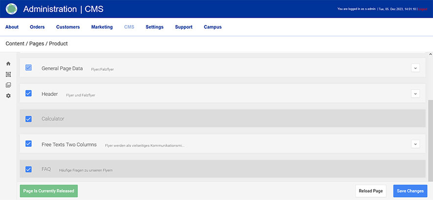Open the Orders menu
The image size is (433, 200).
37,27
